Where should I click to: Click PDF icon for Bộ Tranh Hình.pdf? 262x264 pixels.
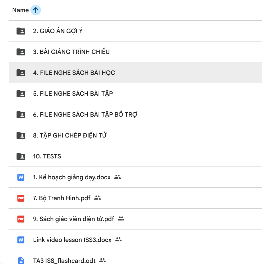click(x=21, y=198)
